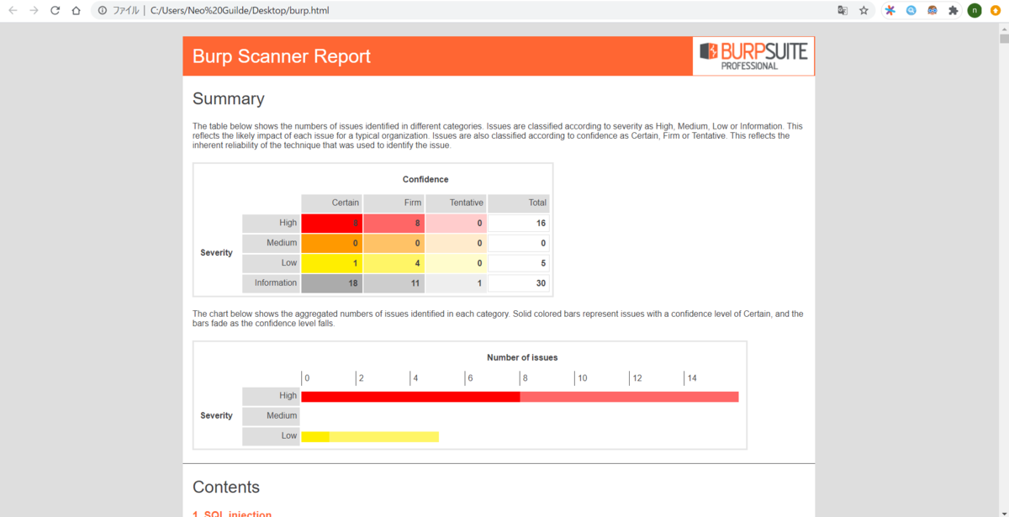Click the Total column header
1009x517 pixels.
click(x=519, y=203)
